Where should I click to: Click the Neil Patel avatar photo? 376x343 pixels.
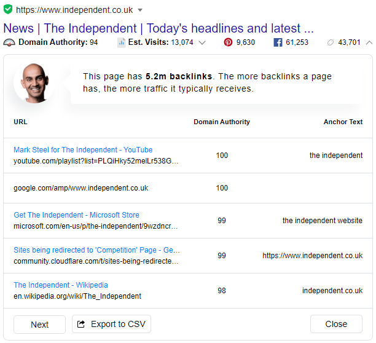pos(35,83)
